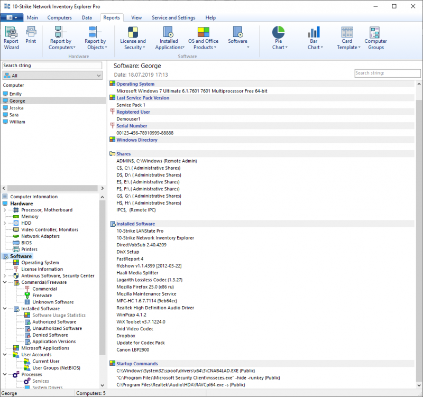Image resolution: width=423 pixels, height=397 pixels.
Task: Select computer Sara
Action: (14, 115)
